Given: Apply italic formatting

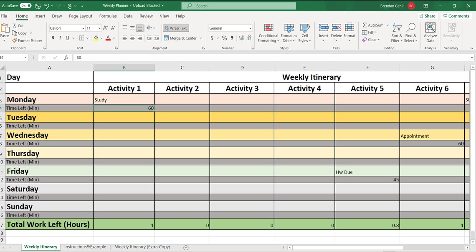Looking at the screenshot, I should pos(59,38).
